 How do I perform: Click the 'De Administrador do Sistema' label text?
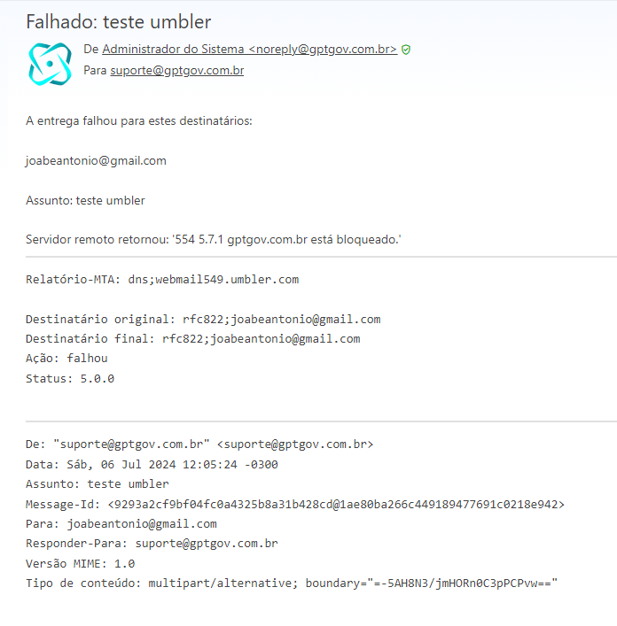[164, 49]
